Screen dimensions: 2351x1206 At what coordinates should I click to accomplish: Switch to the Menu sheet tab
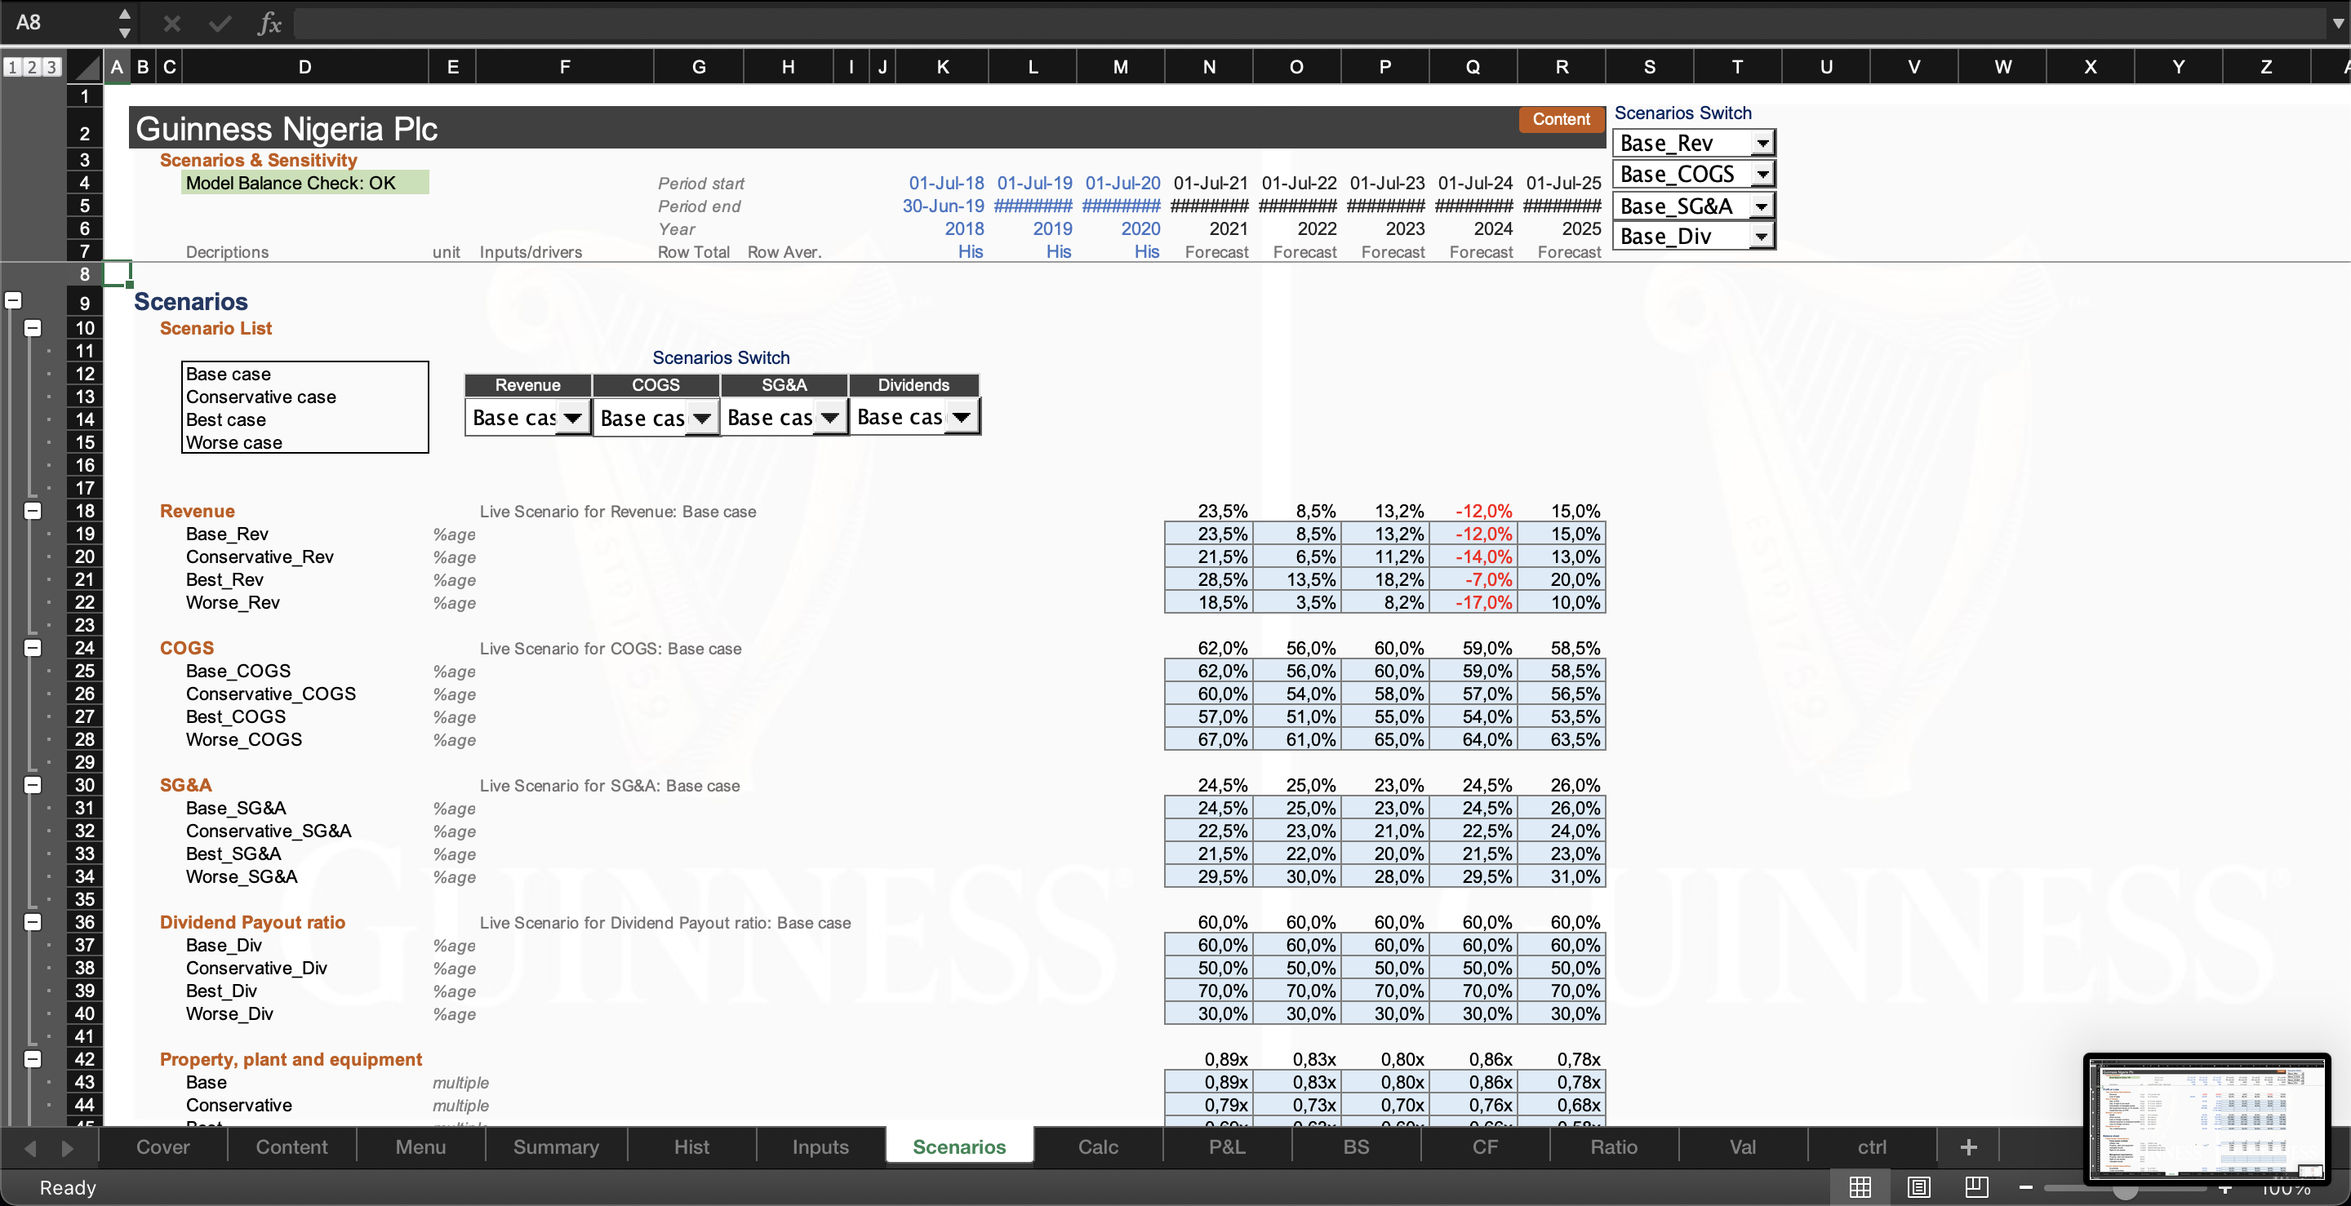click(x=420, y=1146)
